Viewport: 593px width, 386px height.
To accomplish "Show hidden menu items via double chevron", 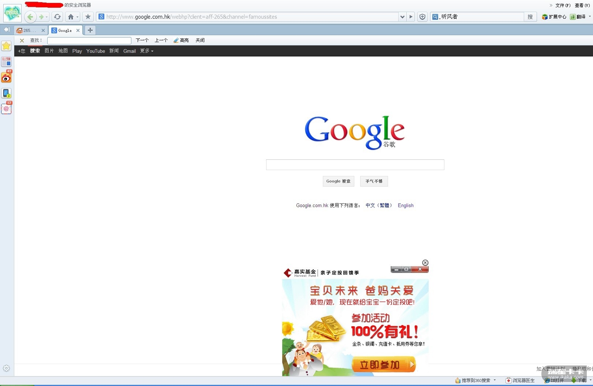I will click(x=551, y=5).
